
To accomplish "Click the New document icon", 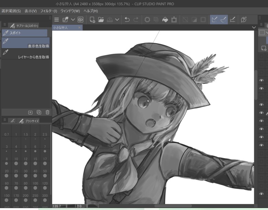I will (x=92, y=20).
